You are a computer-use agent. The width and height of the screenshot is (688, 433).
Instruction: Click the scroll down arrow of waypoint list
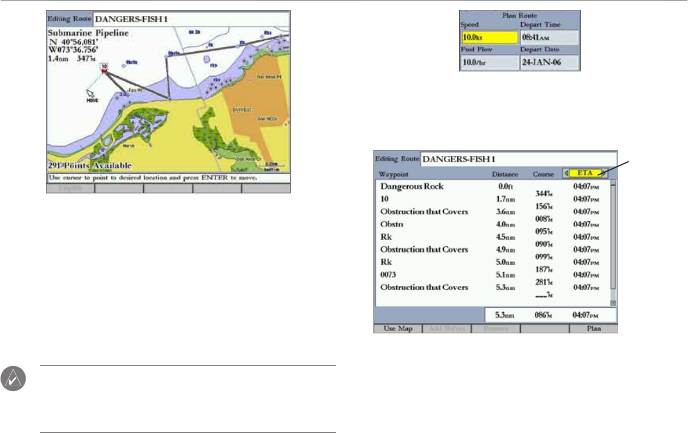[613, 302]
